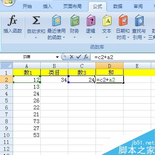Open the Lookup & Reference functions icon

[139, 20]
